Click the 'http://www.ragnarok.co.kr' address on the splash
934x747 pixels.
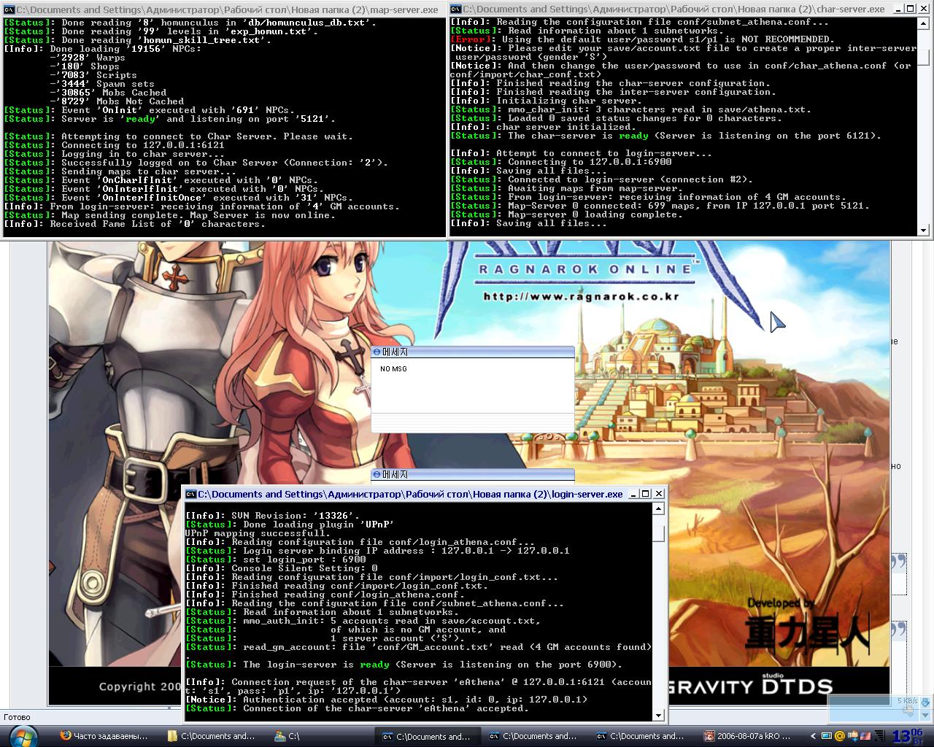coord(582,297)
